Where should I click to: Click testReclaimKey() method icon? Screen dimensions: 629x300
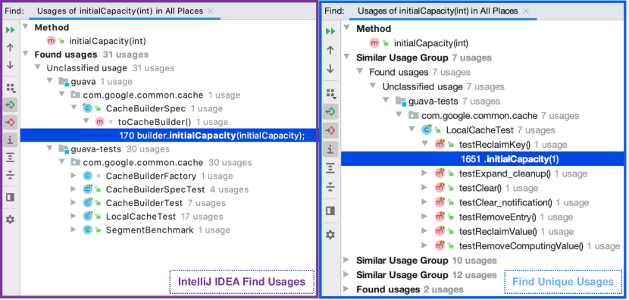(x=440, y=145)
